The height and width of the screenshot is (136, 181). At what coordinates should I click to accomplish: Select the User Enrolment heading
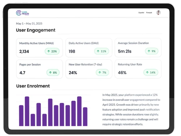tap(33, 86)
